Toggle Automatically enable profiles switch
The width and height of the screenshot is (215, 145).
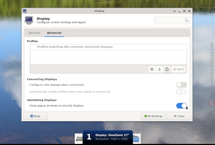tap(182, 92)
